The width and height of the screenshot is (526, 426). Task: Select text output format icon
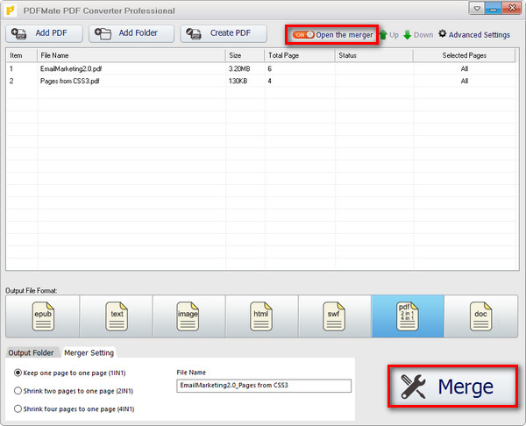pos(117,316)
